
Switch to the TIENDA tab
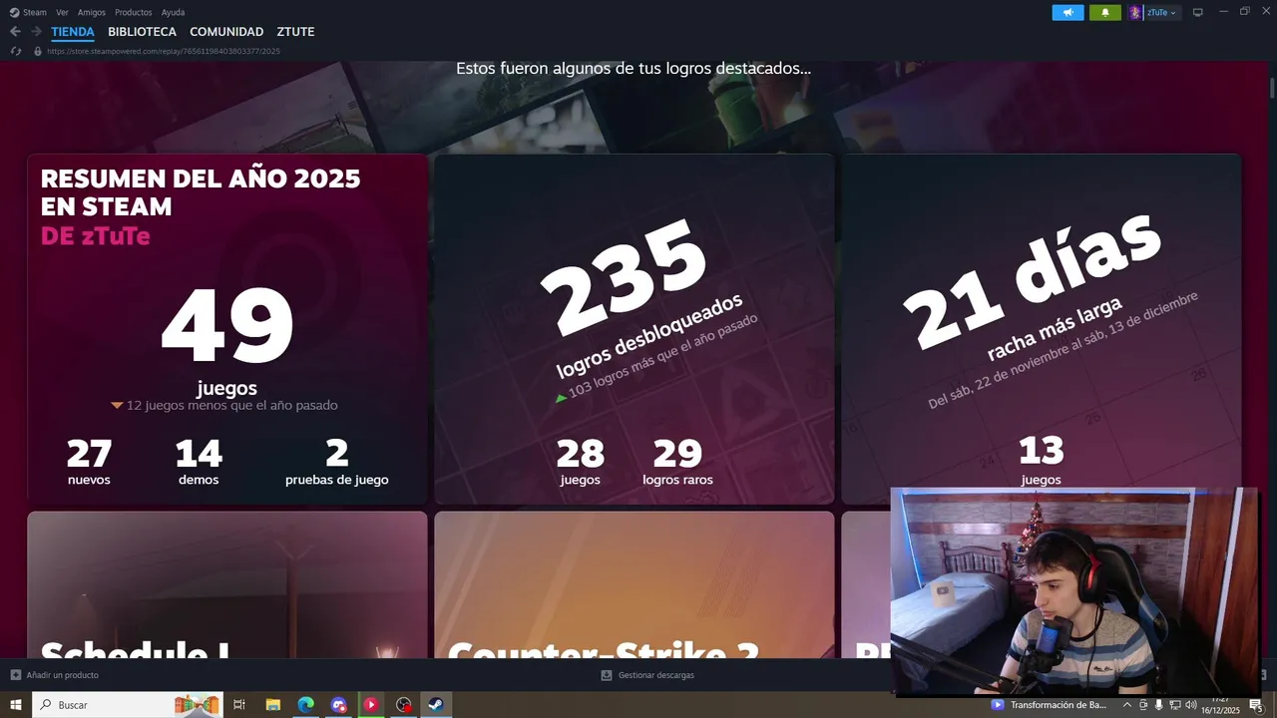pyautogui.click(x=73, y=32)
